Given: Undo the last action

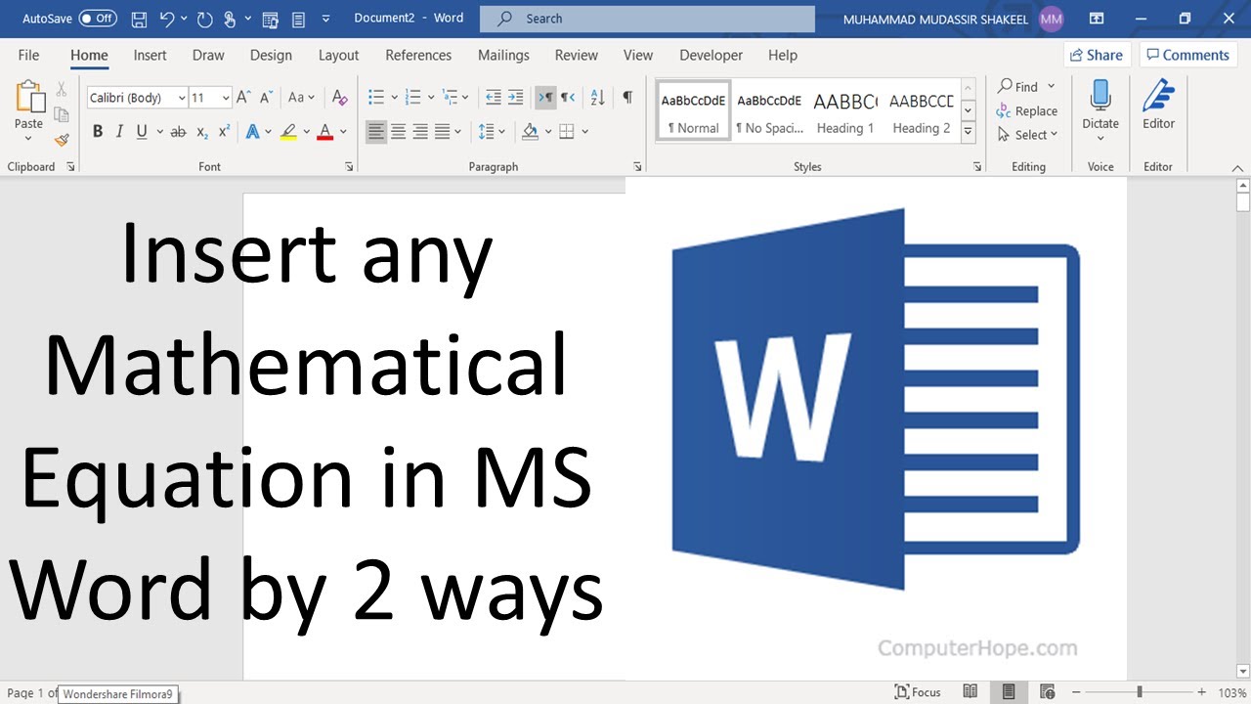Looking at the screenshot, I should [167, 19].
